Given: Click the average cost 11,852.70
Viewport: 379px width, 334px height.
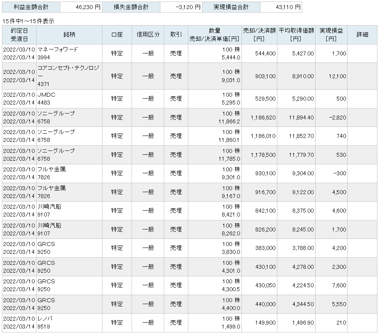Looking at the screenshot, I should click(301, 136).
